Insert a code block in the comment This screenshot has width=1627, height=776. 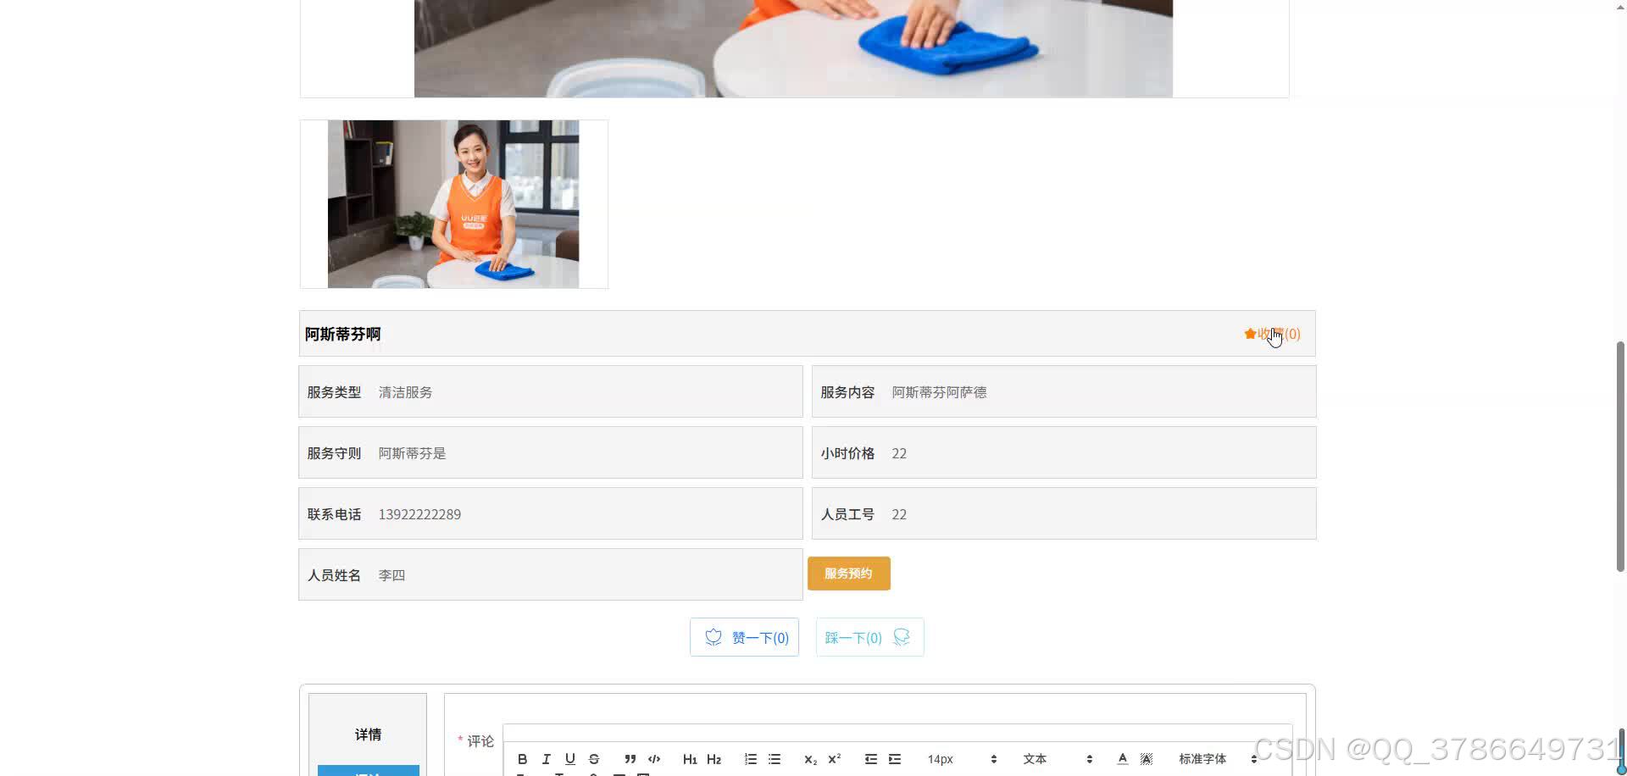tap(653, 759)
